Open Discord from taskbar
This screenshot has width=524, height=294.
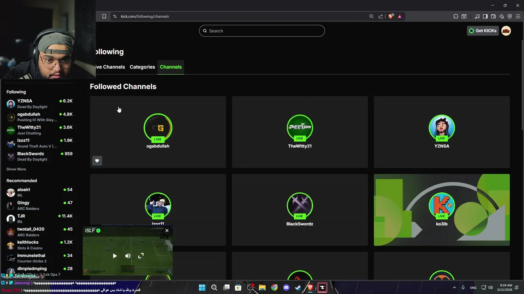pyautogui.click(x=286, y=287)
